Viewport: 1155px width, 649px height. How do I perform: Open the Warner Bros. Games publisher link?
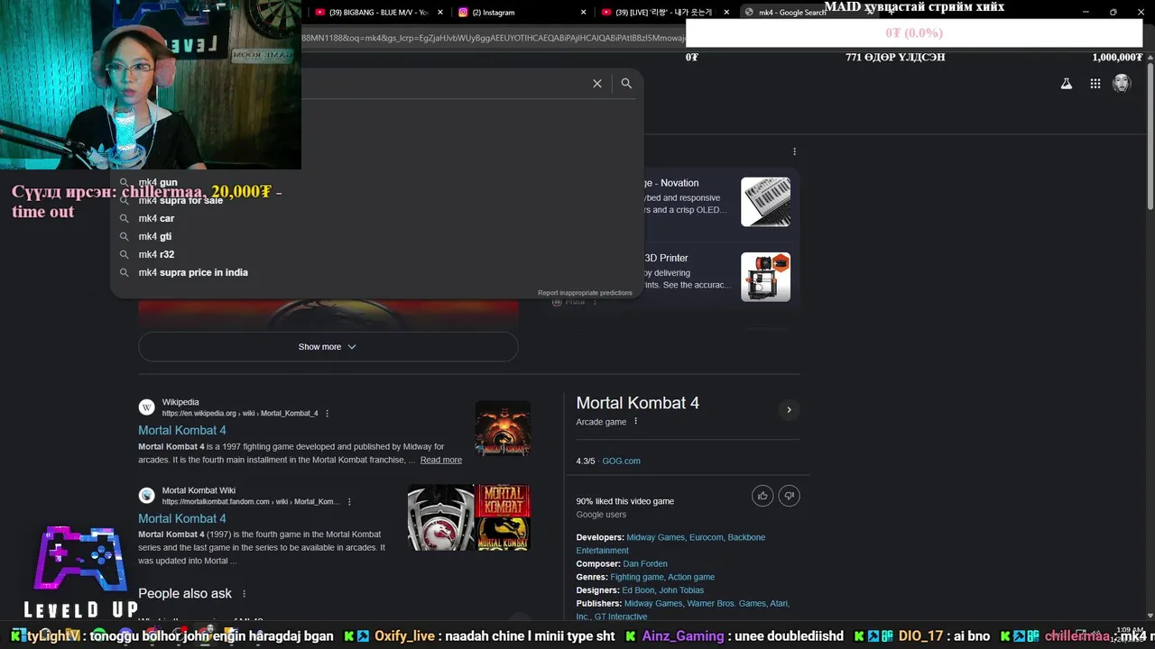coord(726,603)
